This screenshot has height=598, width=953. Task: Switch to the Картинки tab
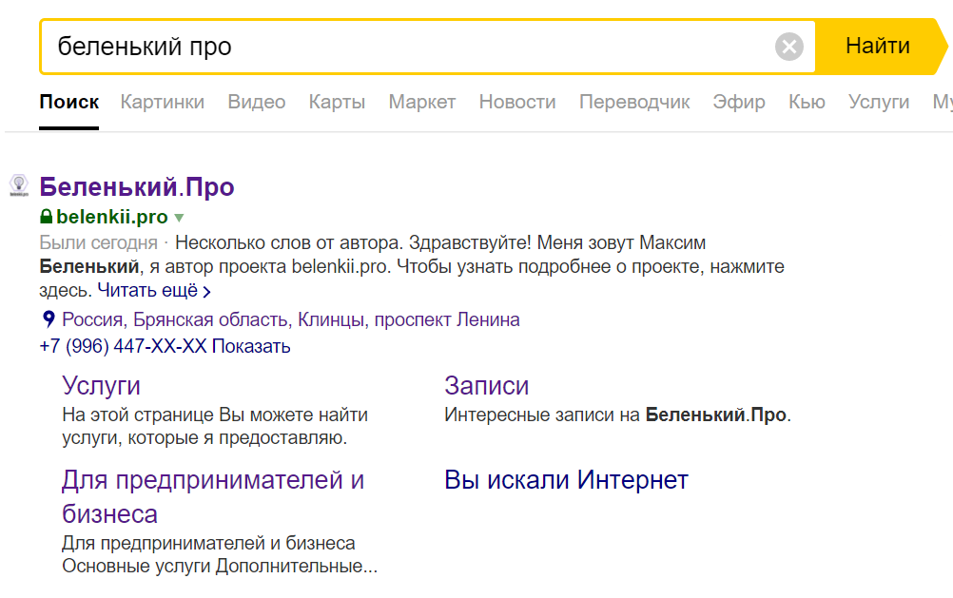[x=163, y=102]
